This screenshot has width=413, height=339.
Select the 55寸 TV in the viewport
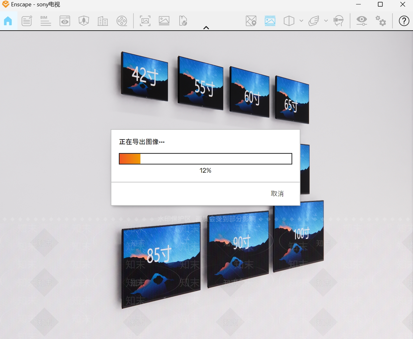tap(201, 83)
